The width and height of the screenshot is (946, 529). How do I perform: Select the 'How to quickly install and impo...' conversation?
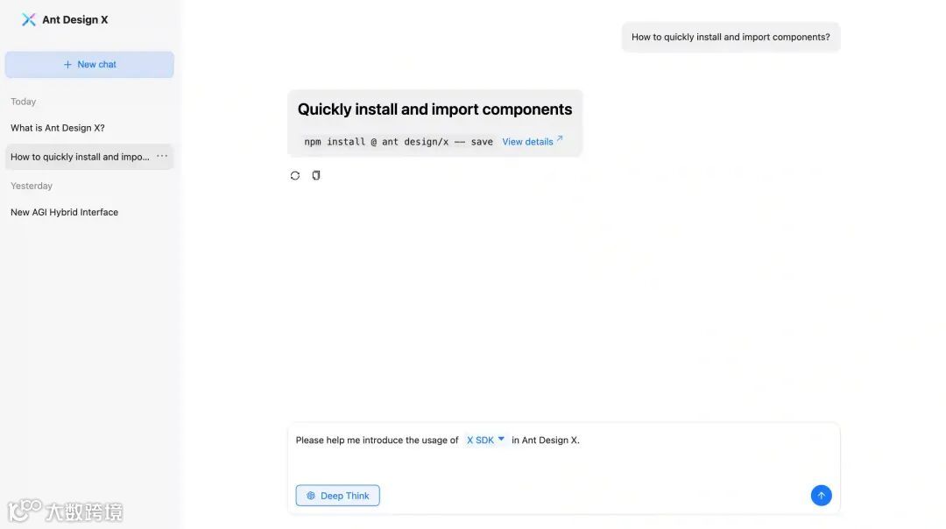click(x=80, y=157)
